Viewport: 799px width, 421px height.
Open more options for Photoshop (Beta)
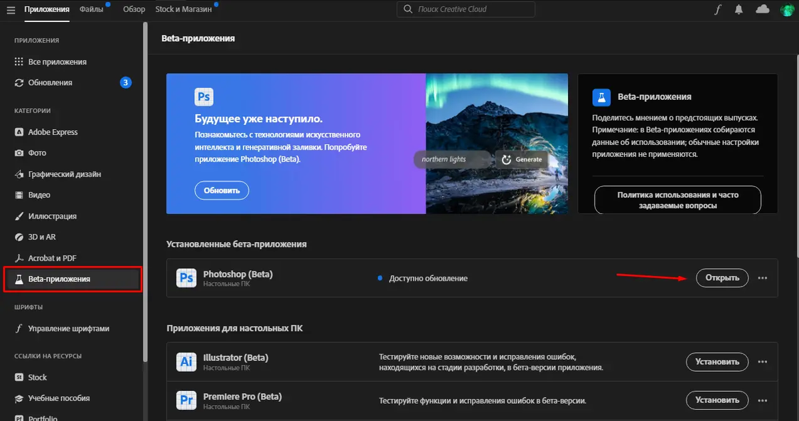[x=762, y=277]
